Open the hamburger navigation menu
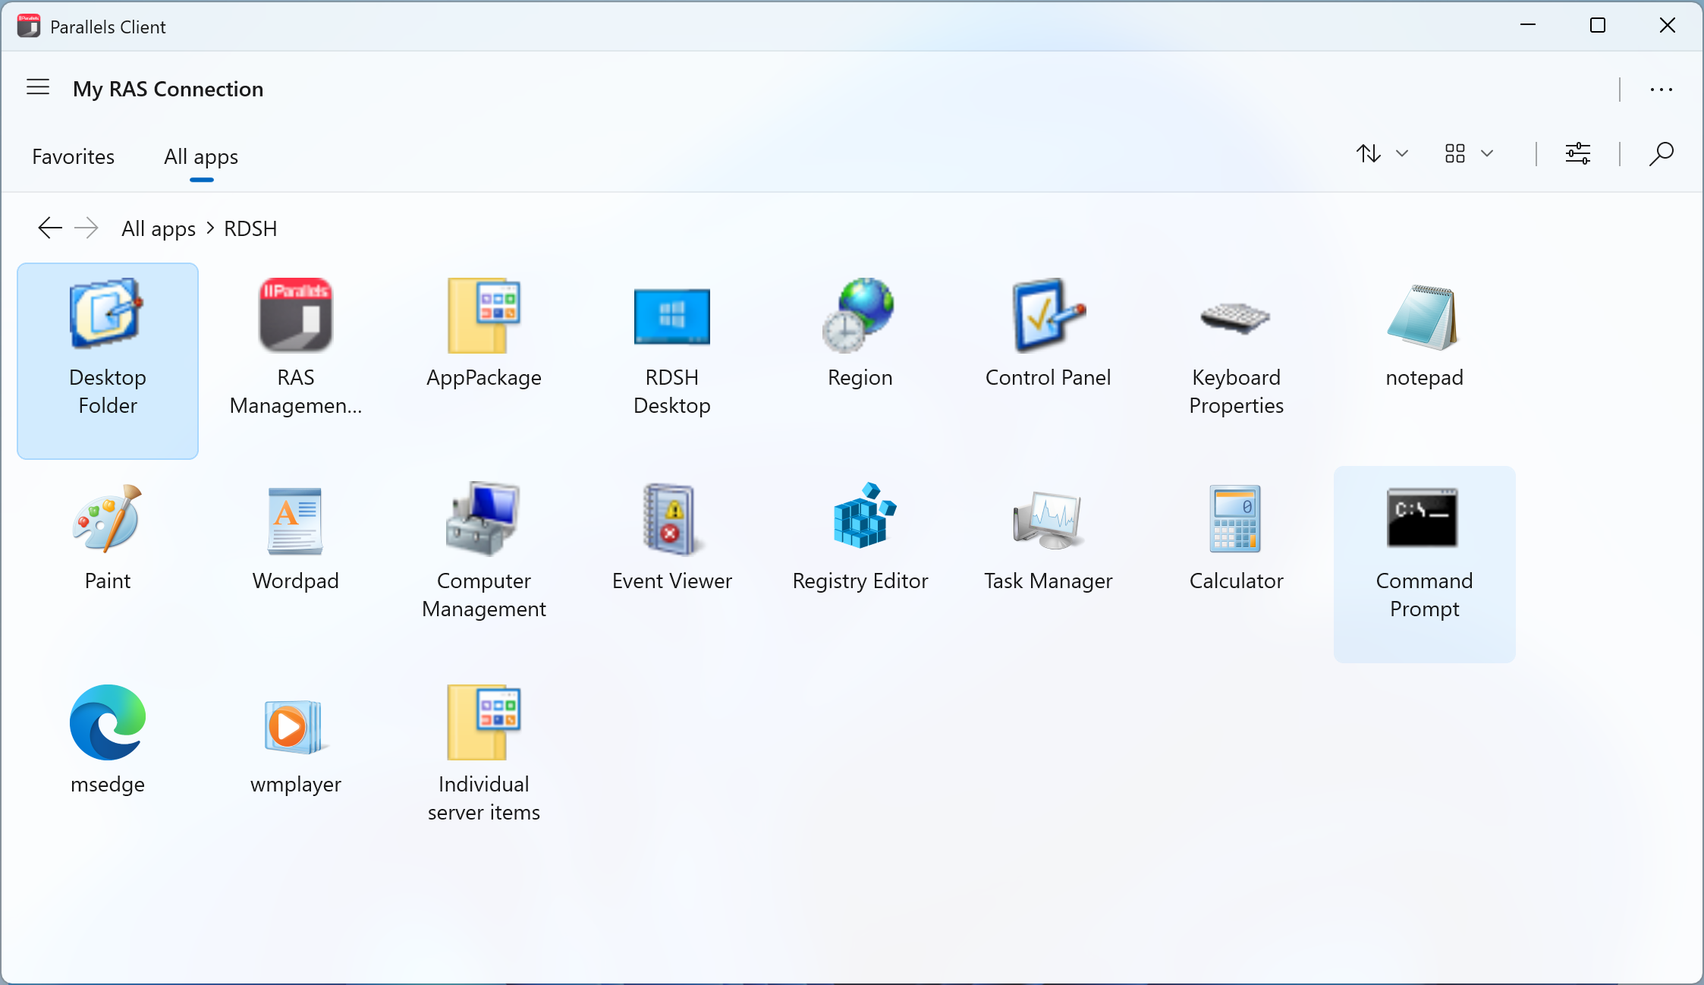 click(x=38, y=87)
